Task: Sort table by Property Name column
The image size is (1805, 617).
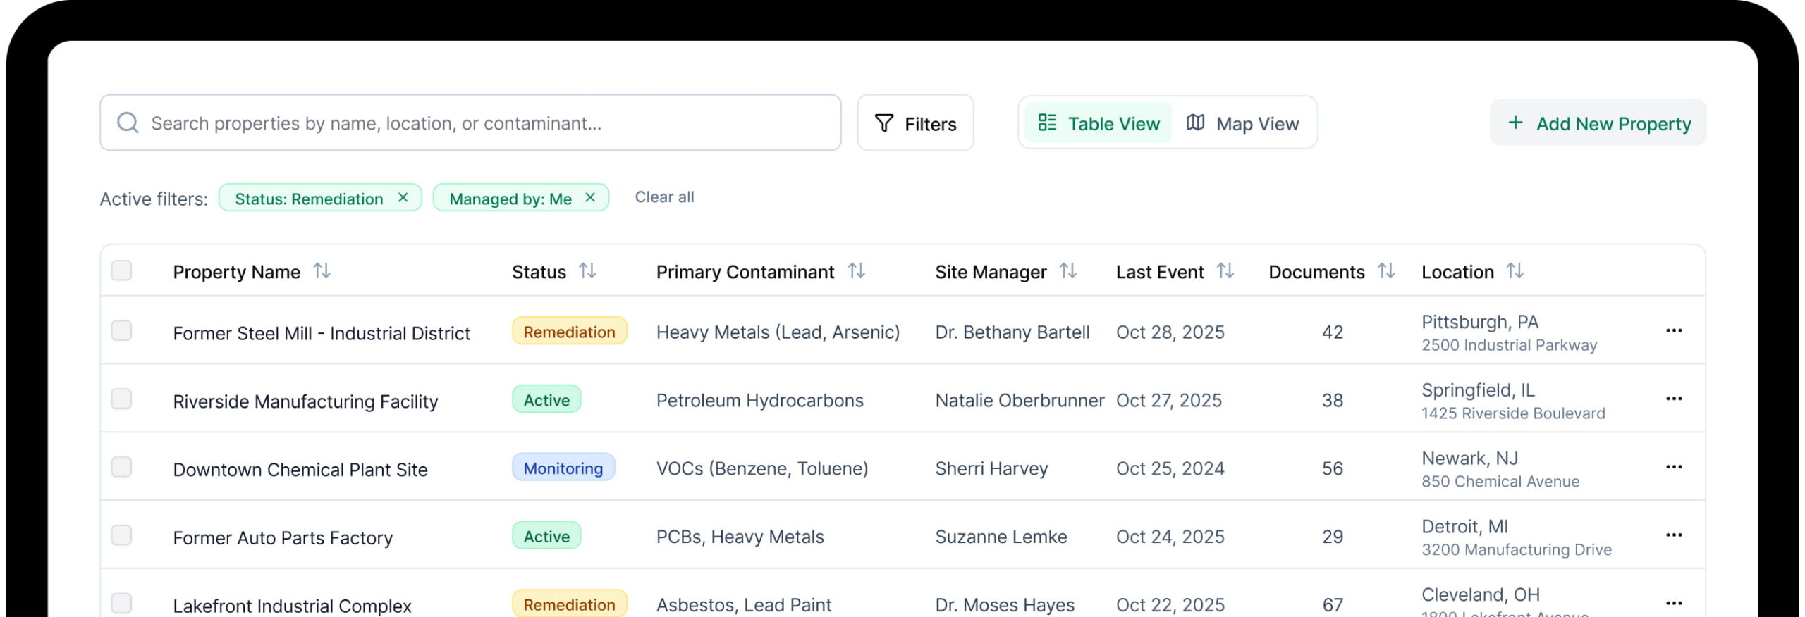Action: [322, 271]
